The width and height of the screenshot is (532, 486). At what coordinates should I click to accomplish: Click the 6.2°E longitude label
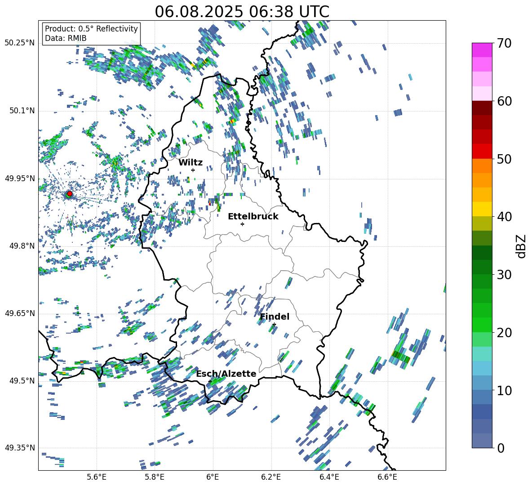click(271, 477)
